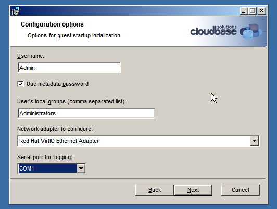
Task: Maximize the installer window
Action: point(252,11)
